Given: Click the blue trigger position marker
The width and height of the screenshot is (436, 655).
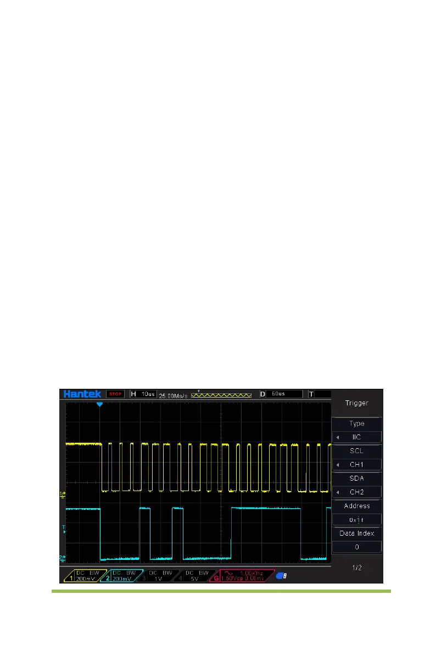Looking at the screenshot, I should (100, 404).
